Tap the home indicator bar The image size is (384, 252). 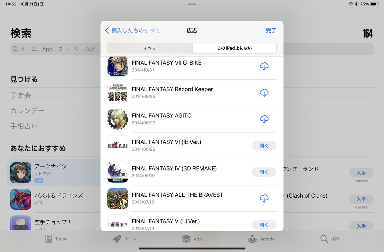[x=192, y=248]
